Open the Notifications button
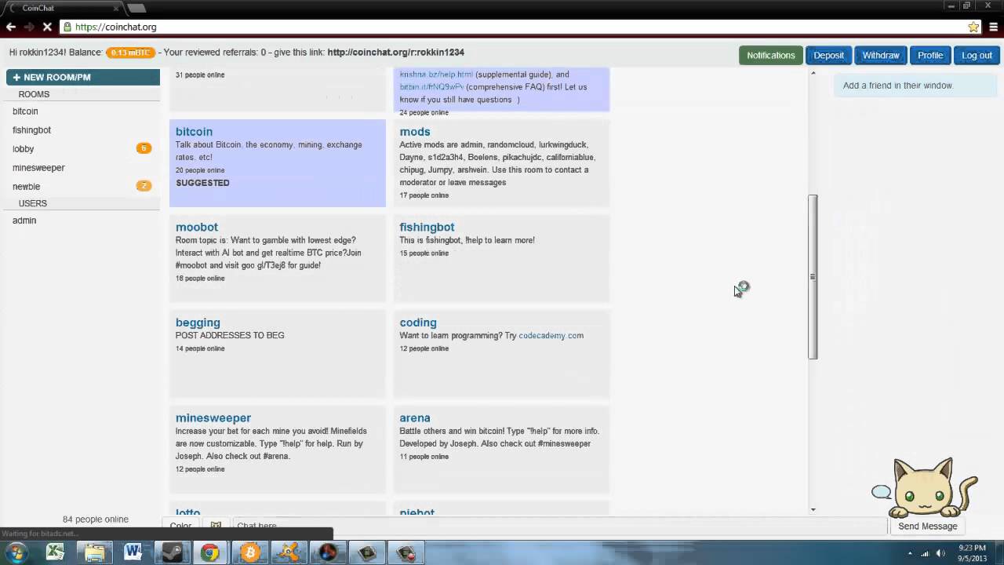This screenshot has width=1004, height=565. (770, 55)
